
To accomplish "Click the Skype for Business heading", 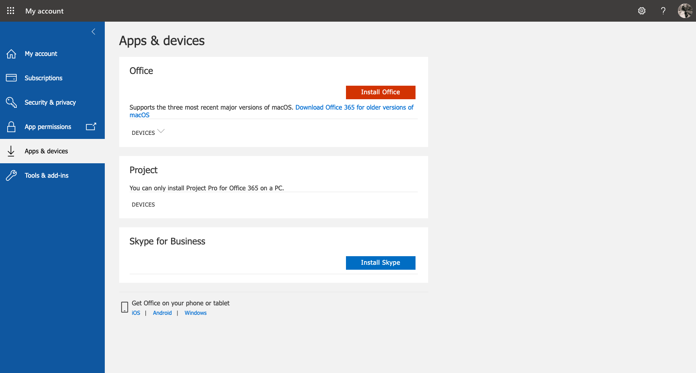I will (168, 241).
